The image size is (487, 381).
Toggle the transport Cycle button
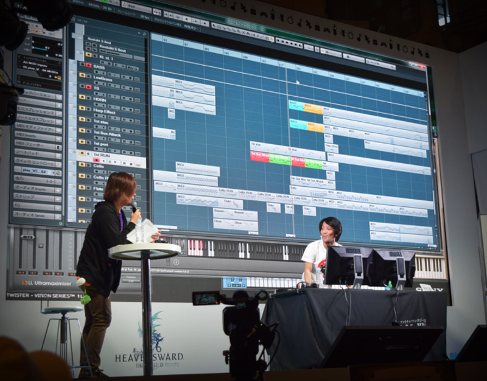[177, 16]
